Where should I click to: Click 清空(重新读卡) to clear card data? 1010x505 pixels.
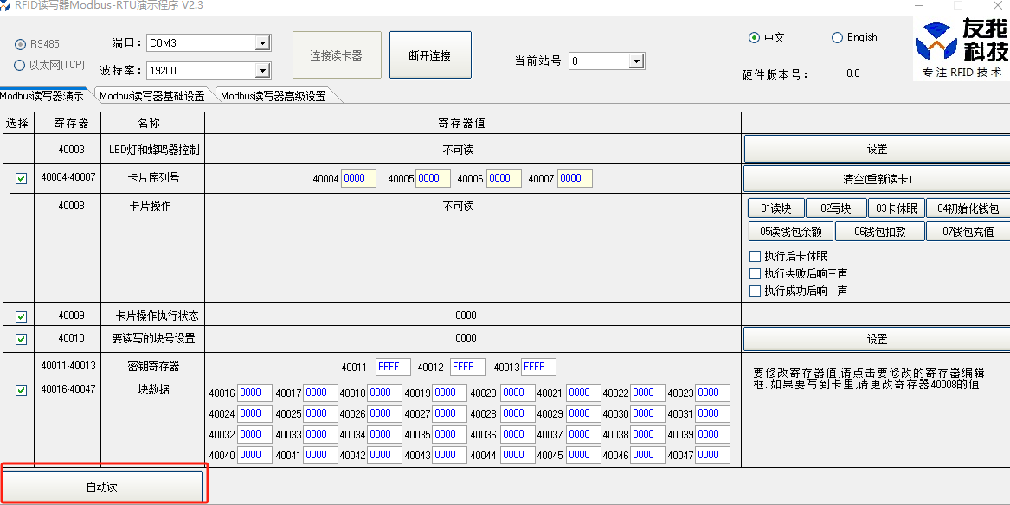point(876,178)
